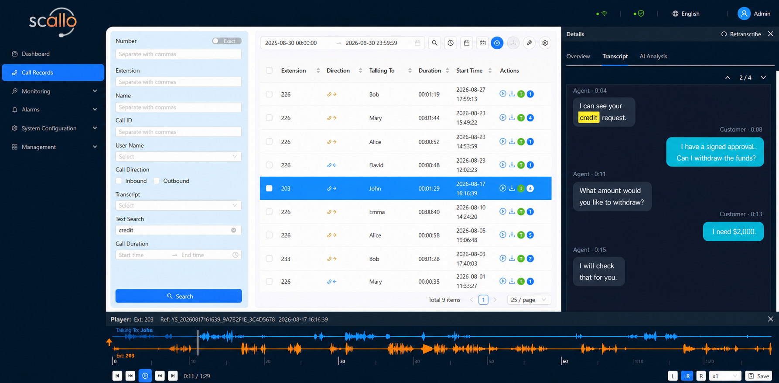Jump to next keyword match in transcript
This screenshot has width=779, height=383.
pyautogui.click(x=763, y=77)
